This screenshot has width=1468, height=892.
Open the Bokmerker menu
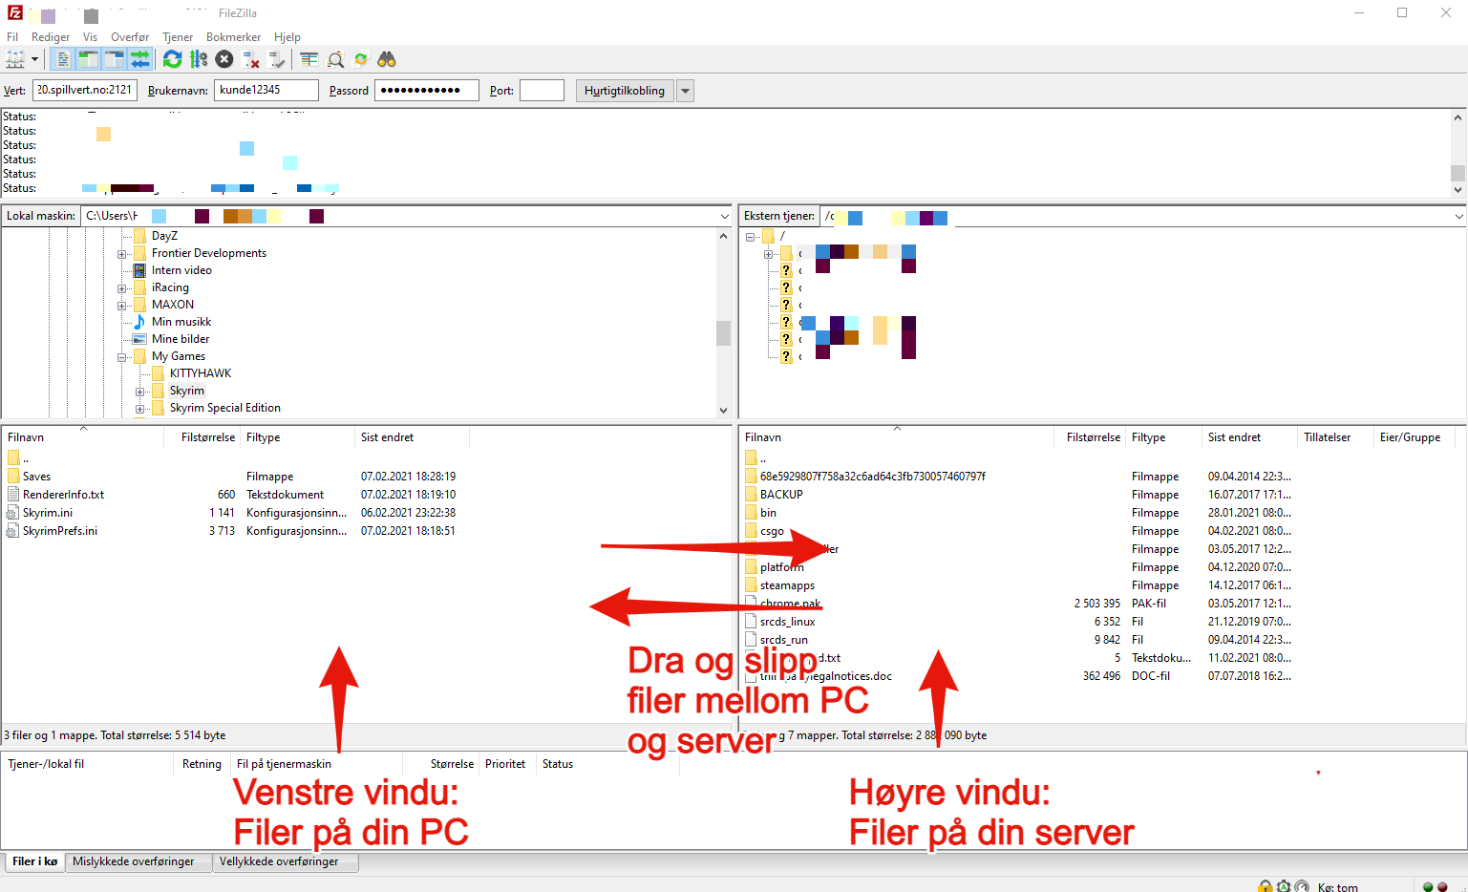pyautogui.click(x=233, y=37)
